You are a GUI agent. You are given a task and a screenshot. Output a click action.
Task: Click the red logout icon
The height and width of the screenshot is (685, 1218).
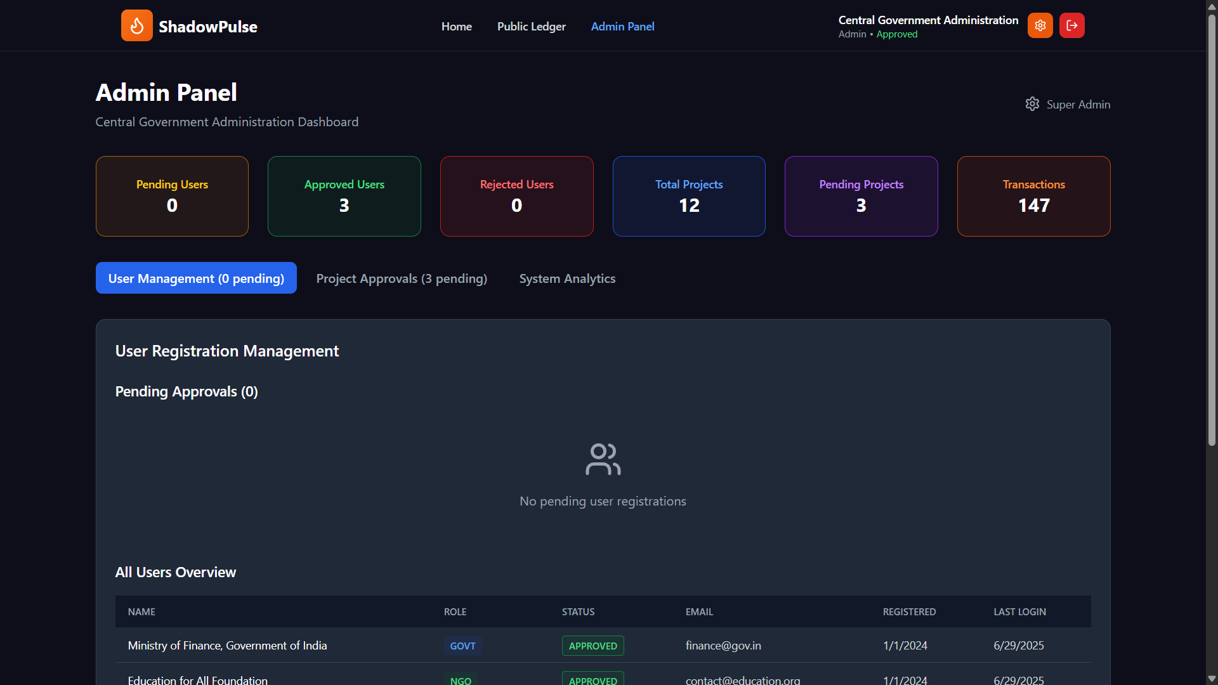[1071, 26]
